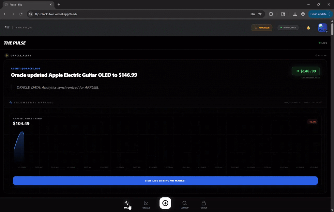Open Chrome three-dot menu
Viewport: 334px width, 212px height.
(x=329, y=14)
